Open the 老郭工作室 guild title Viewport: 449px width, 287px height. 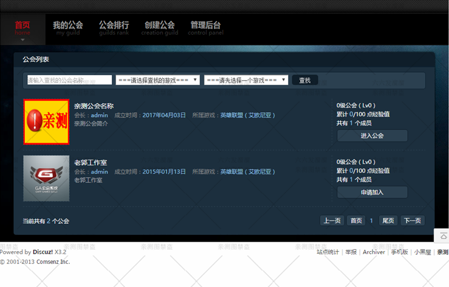pos(91,163)
